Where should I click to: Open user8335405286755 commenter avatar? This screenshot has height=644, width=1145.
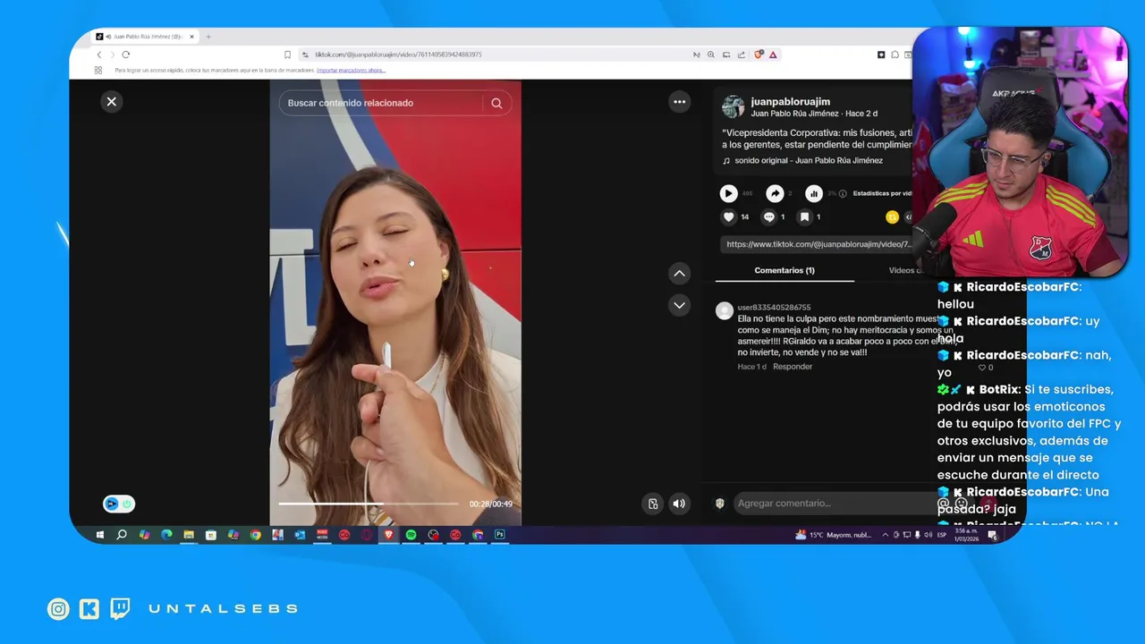(725, 310)
